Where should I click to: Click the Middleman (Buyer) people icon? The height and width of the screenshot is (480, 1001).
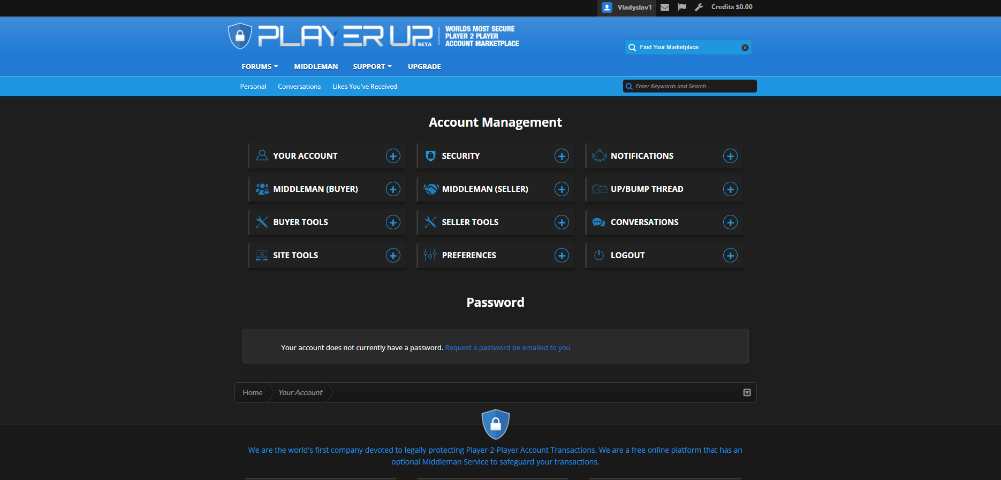(262, 189)
